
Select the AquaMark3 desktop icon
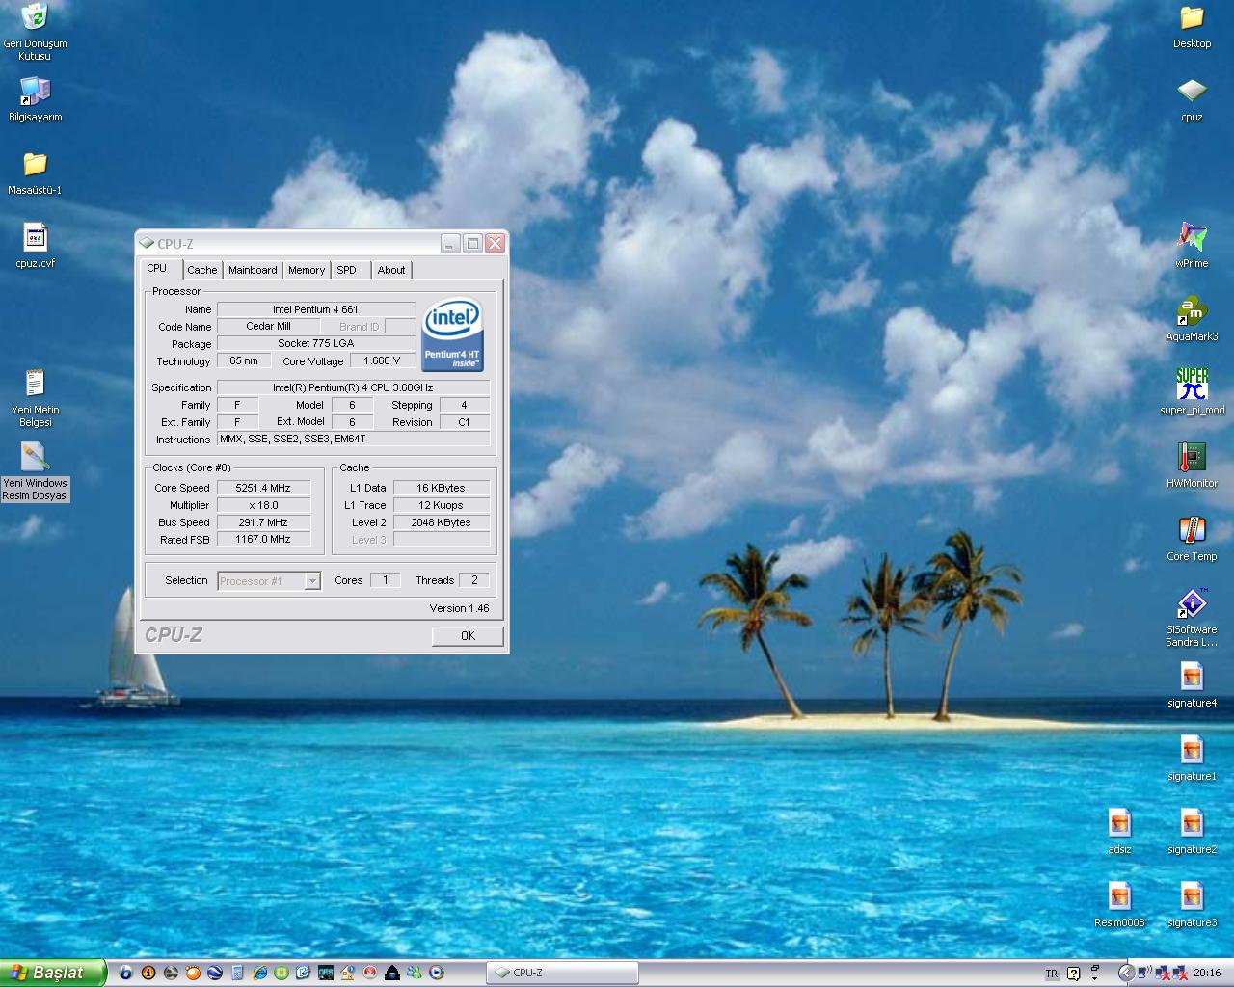1192,319
